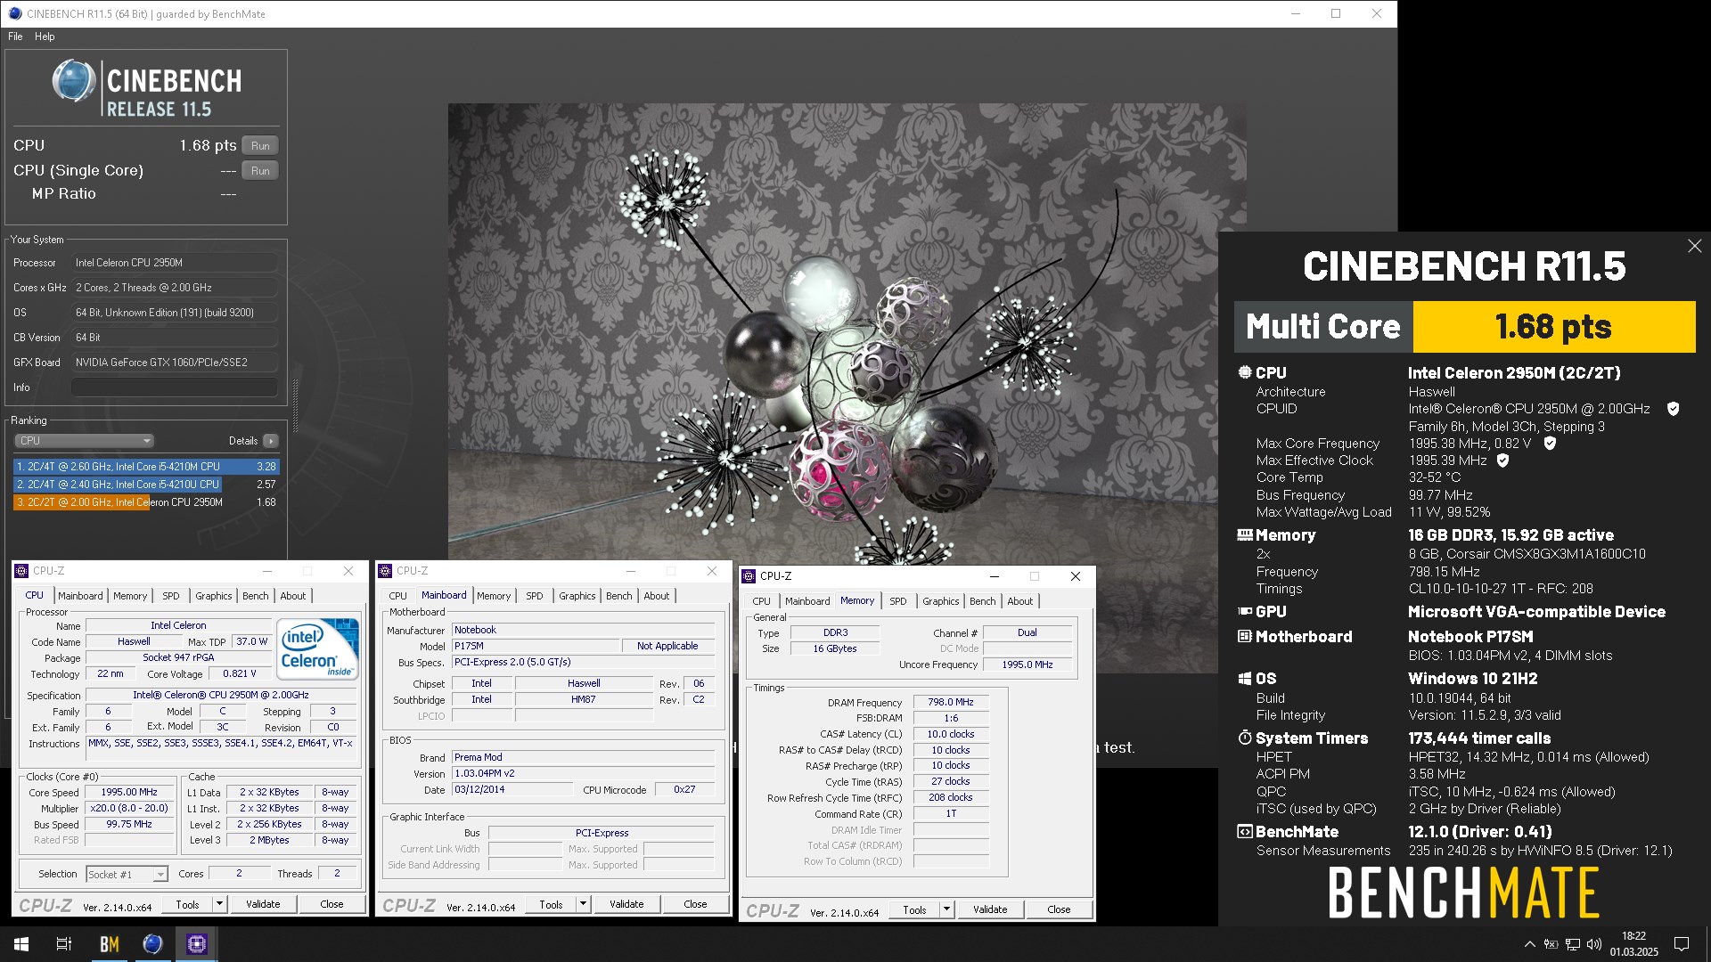Open SPD tab in Memory CPU-Z window
This screenshot has height=962, width=1711.
[898, 601]
